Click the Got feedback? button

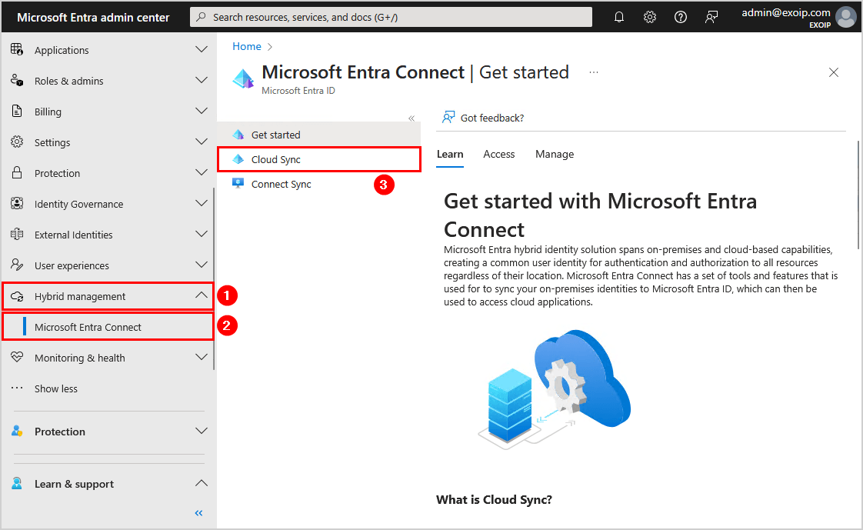[x=483, y=118]
